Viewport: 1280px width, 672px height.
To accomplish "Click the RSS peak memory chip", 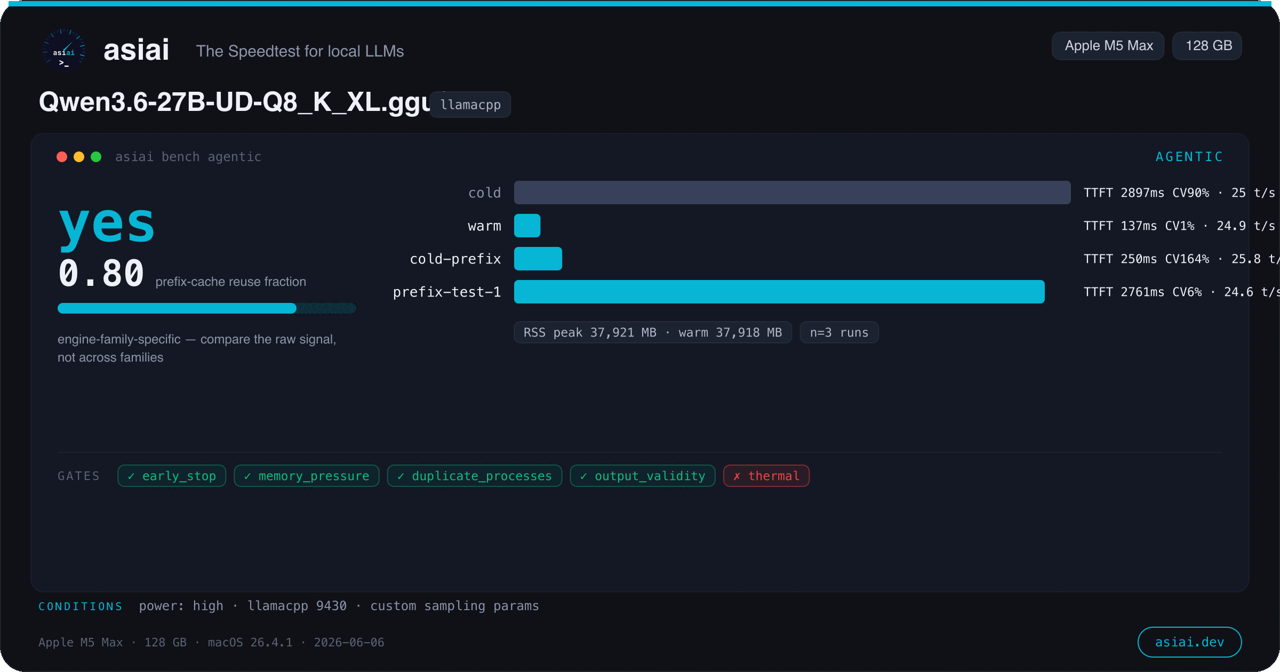I will coord(653,332).
